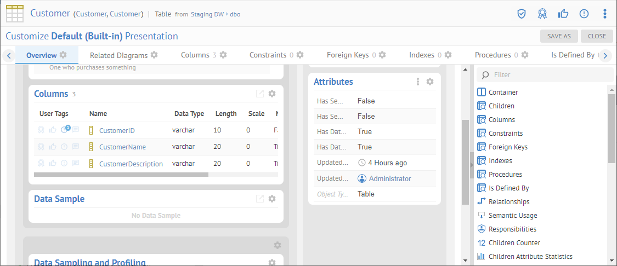Toggle the thumbs-up tag on CustomerName row

(53, 147)
